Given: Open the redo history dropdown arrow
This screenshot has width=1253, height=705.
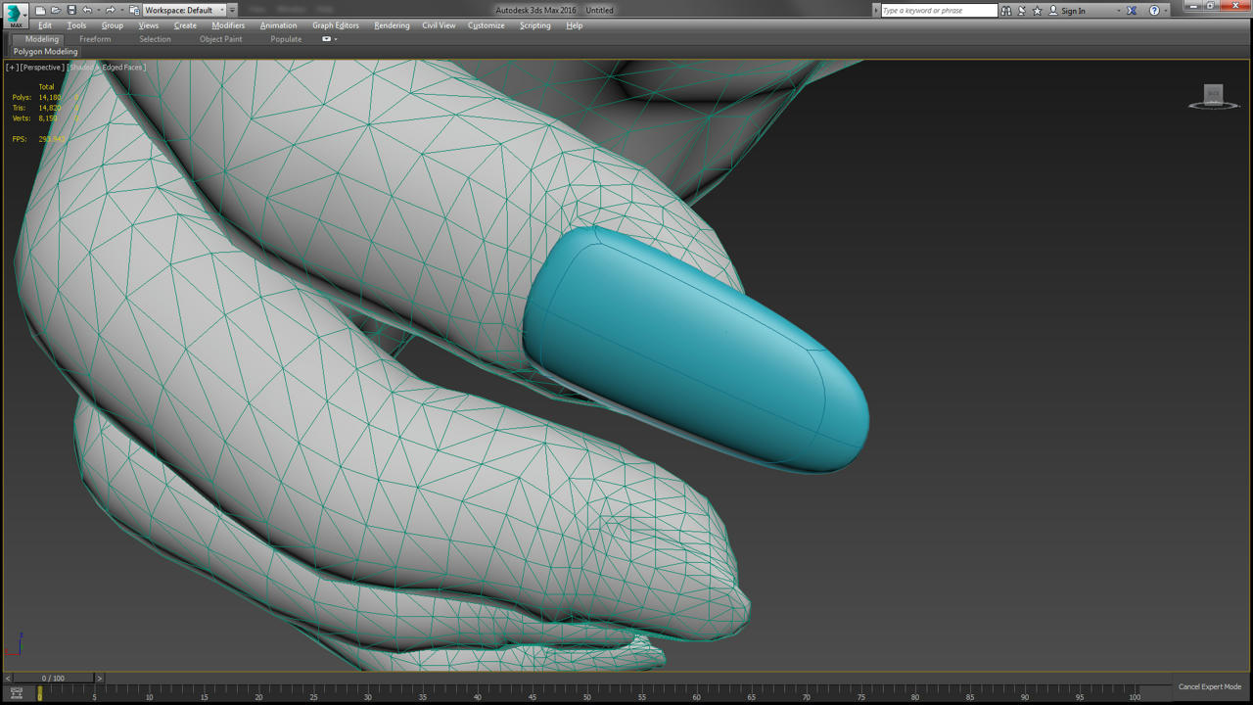Looking at the screenshot, I should (121, 11).
